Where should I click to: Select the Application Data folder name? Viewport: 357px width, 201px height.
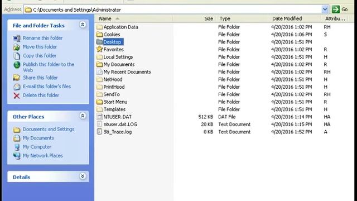[x=120, y=27]
